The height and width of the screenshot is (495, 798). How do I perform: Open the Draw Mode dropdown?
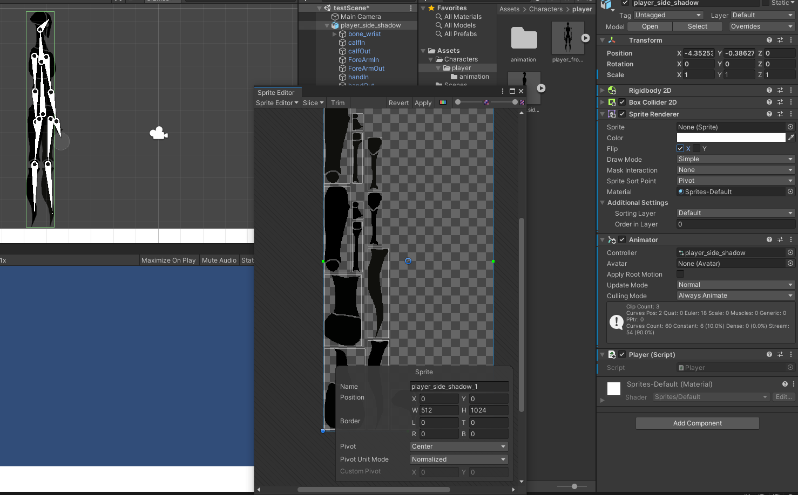tap(735, 160)
